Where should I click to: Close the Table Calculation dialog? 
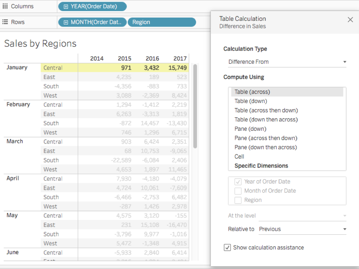[x=350, y=20]
